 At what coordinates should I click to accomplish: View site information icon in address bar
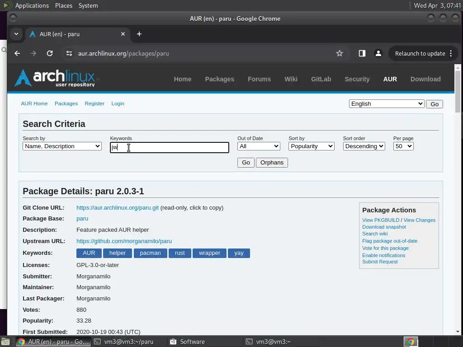pos(69,53)
